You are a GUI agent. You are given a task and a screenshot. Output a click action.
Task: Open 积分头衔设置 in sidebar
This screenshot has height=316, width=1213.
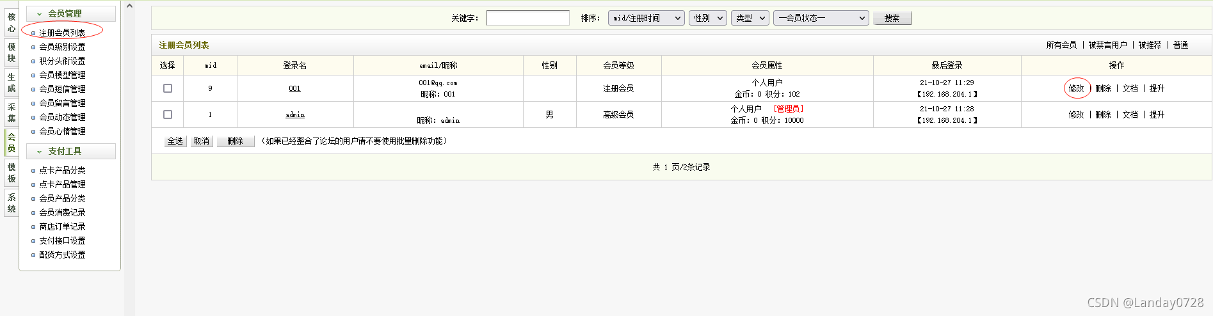point(62,61)
